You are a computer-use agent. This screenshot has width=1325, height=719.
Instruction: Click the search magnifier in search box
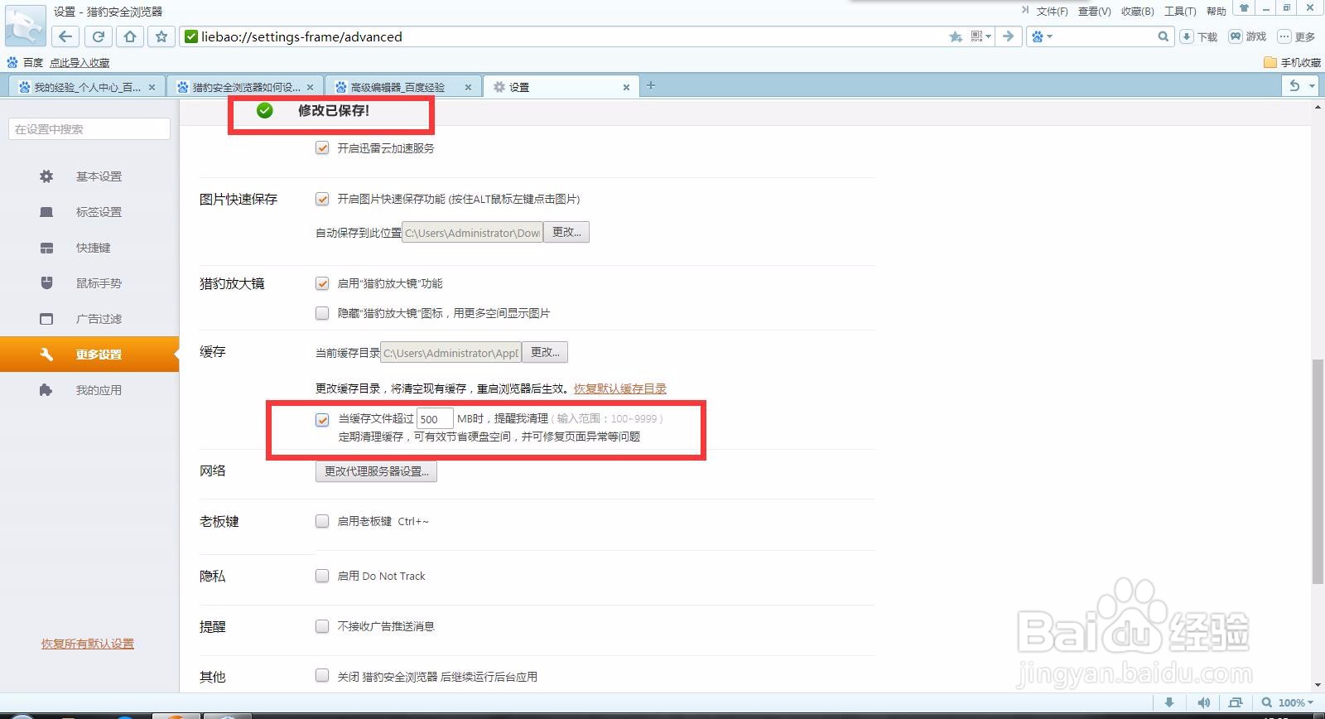1163,36
